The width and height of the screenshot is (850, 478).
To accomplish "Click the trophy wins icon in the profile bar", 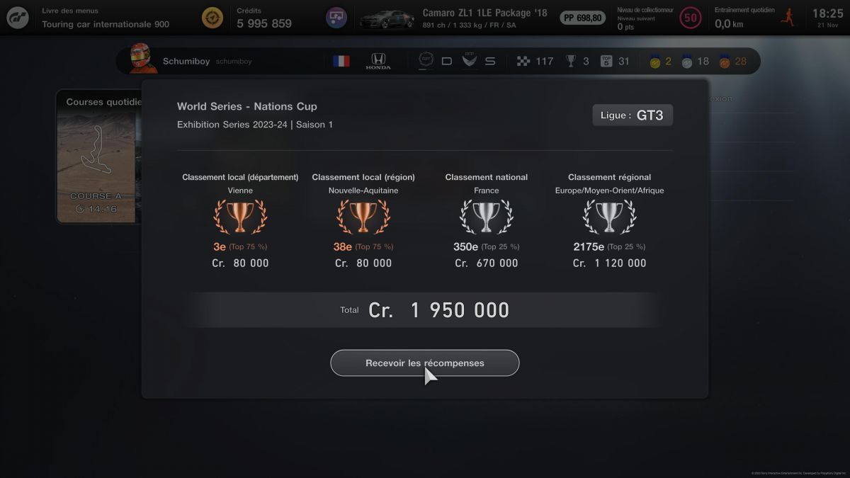I will coord(571,61).
